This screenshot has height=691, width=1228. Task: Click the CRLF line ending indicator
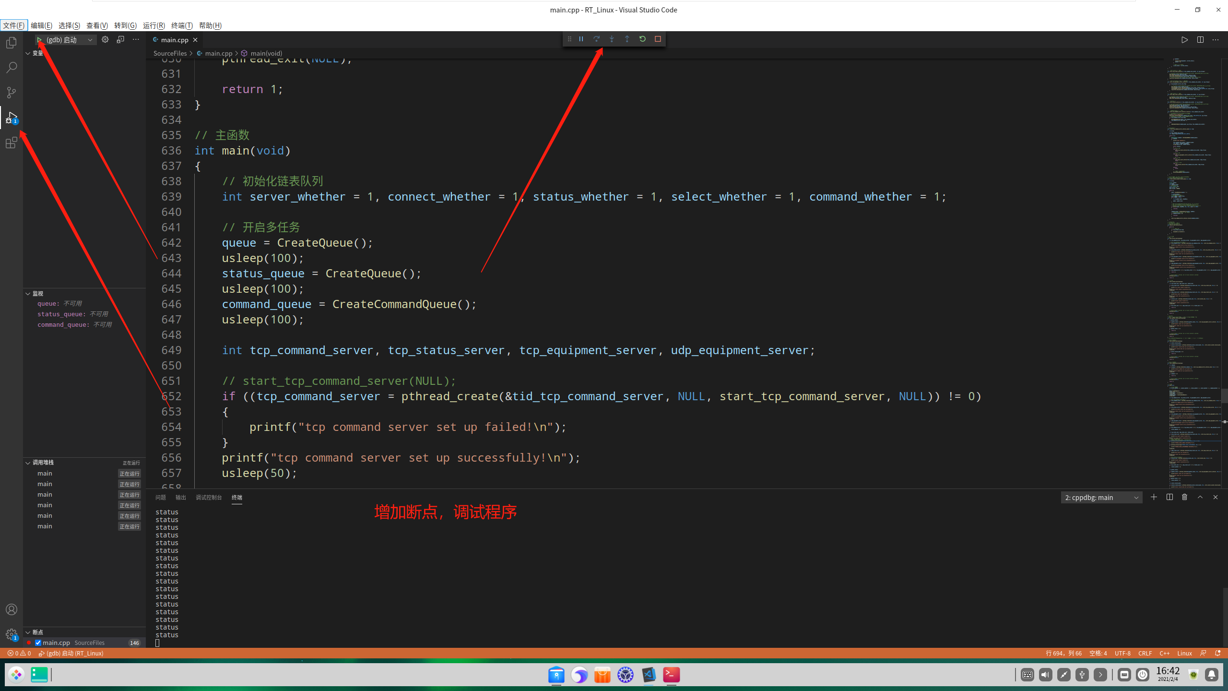pos(1145,653)
